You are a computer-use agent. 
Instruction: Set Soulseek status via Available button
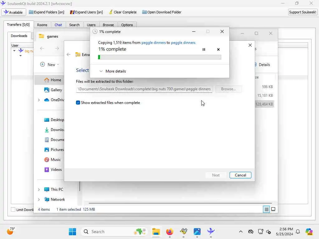point(13,12)
